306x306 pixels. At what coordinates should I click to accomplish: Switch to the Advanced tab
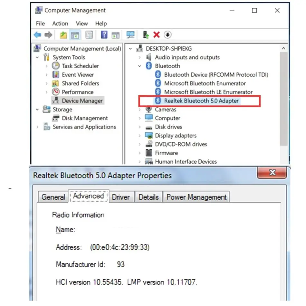(88, 196)
